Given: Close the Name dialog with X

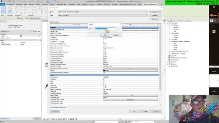Looking at the screenshot, I should pyautogui.click(x=120, y=24).
